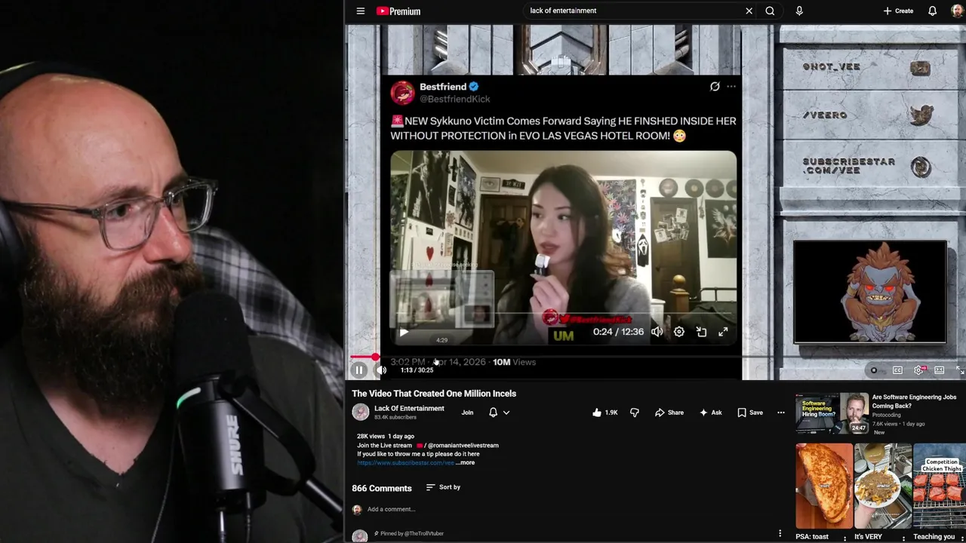
Task: Expand the notification preferences chevron
Action: tap(506, 413)
